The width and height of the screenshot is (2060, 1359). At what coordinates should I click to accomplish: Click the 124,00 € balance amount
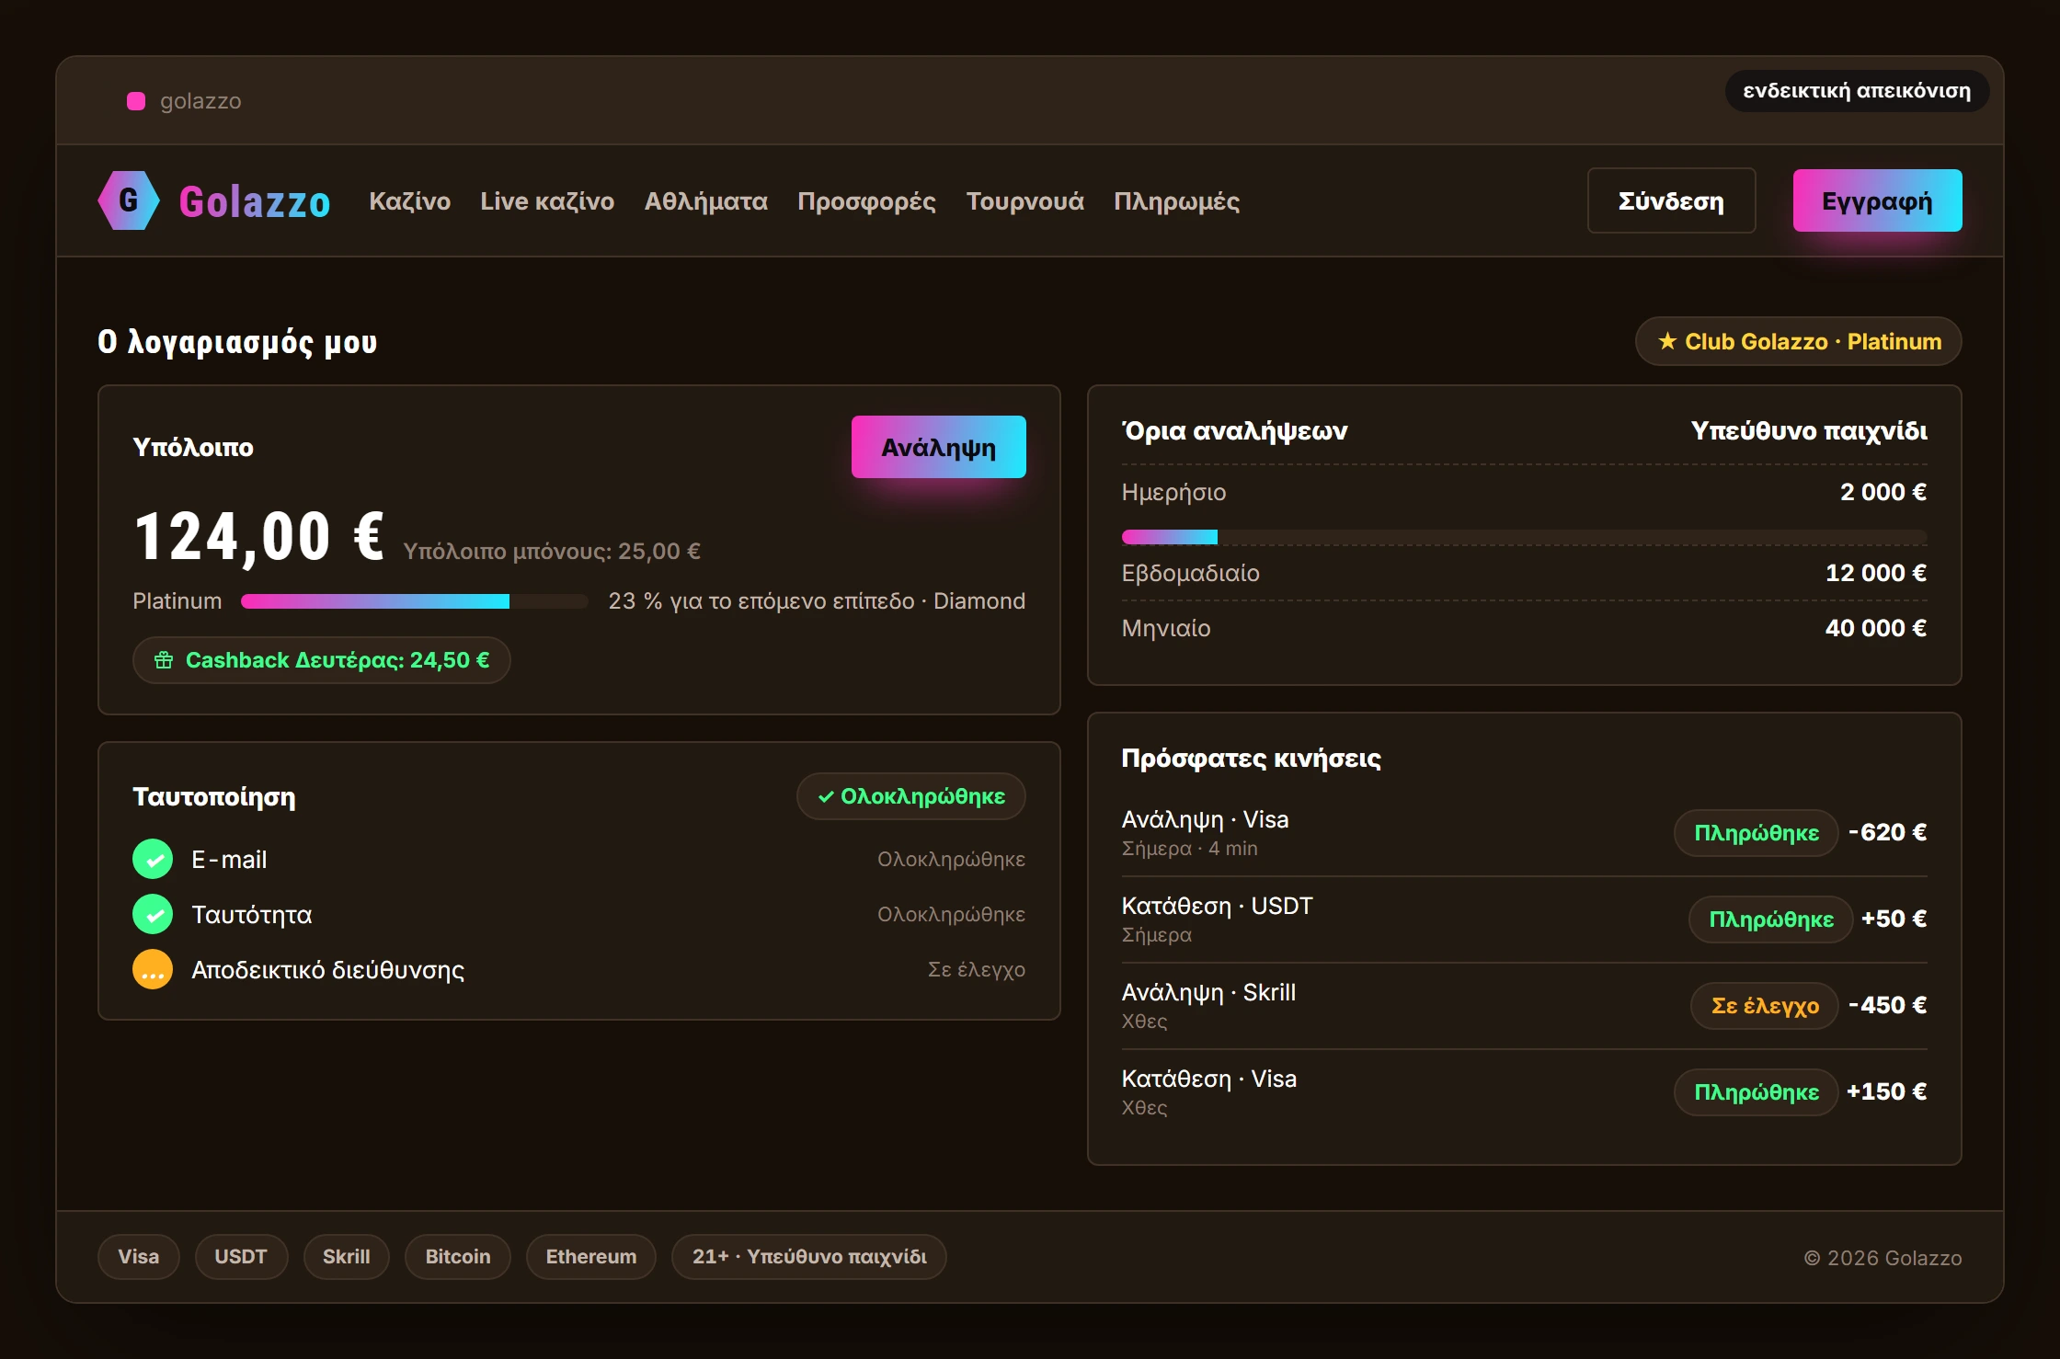(x=259, y=536)
